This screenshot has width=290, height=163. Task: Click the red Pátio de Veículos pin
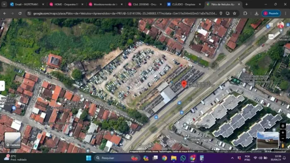coord(184,84)
